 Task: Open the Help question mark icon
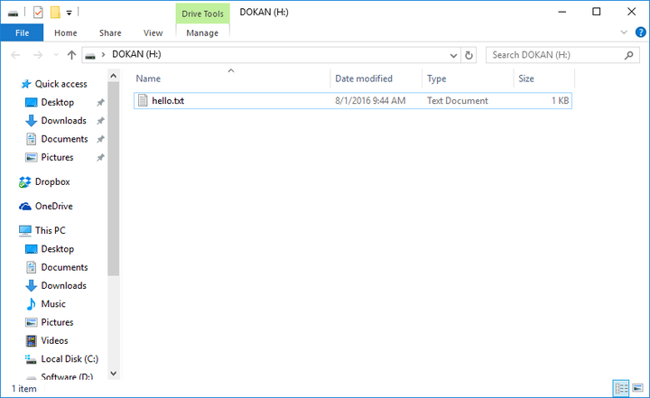(640, 32)
